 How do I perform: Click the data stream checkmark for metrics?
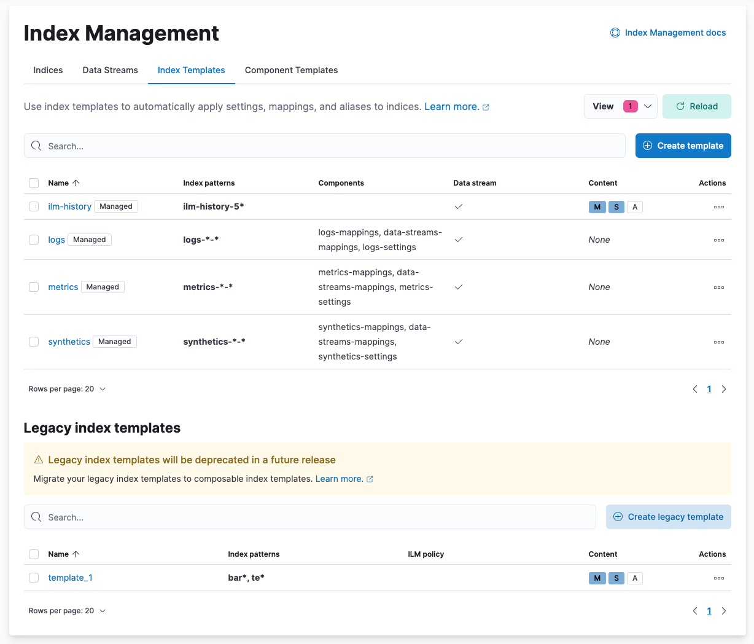(x=458, y=287)
